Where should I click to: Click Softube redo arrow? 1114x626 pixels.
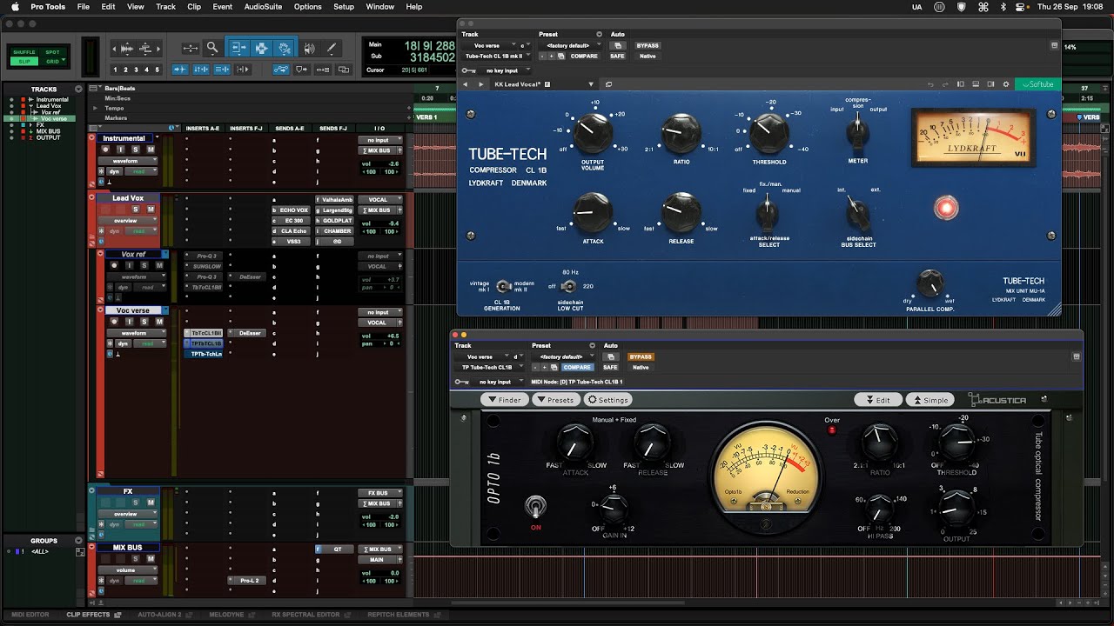coord(945,84)
